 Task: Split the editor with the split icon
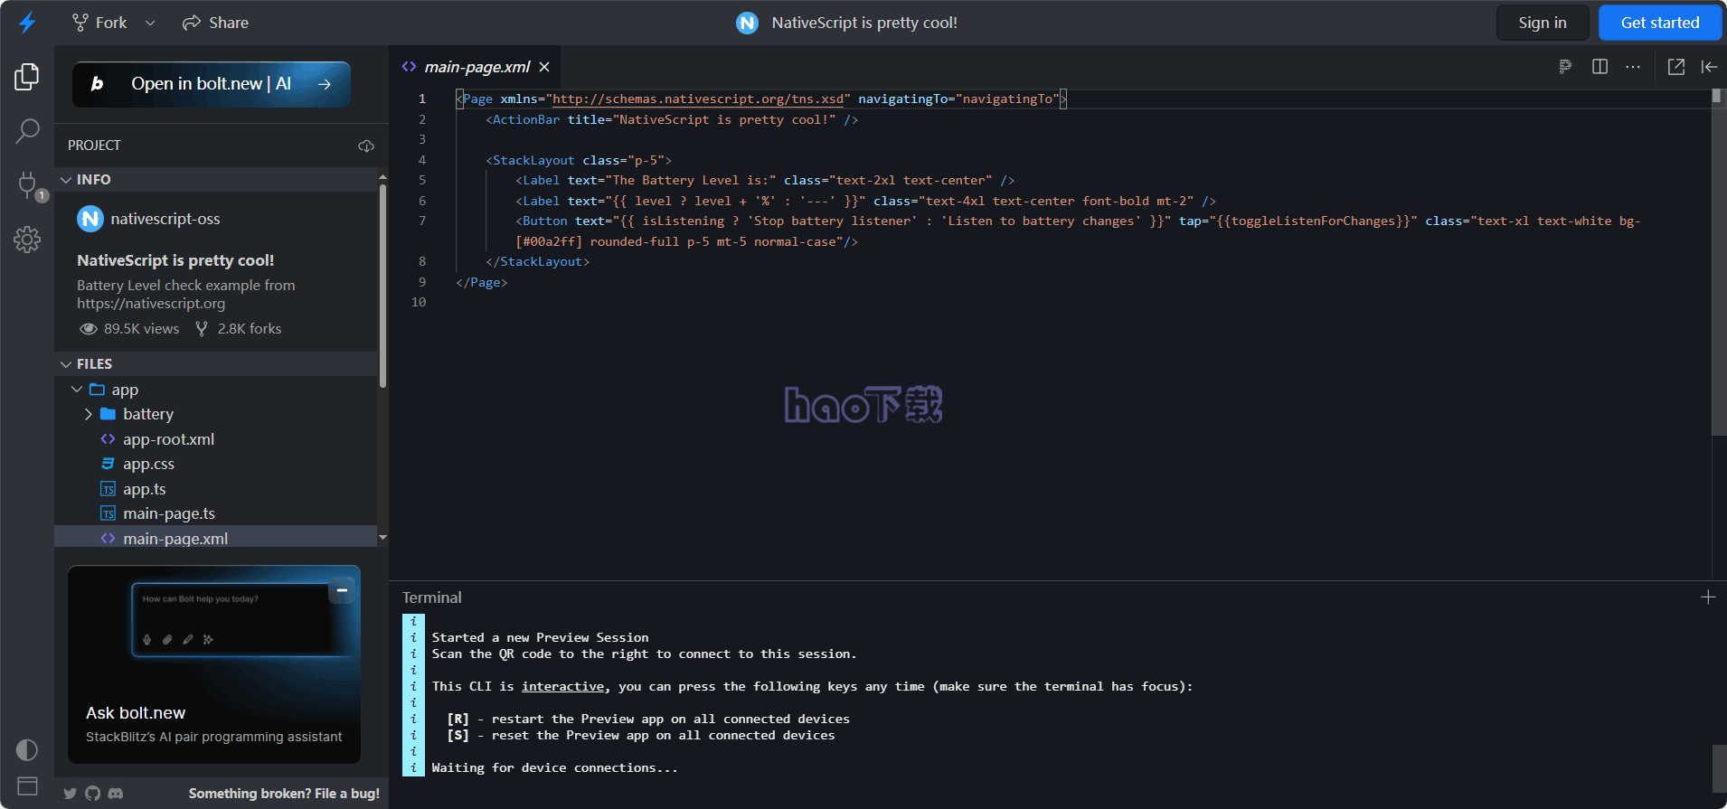point(1600,67)
